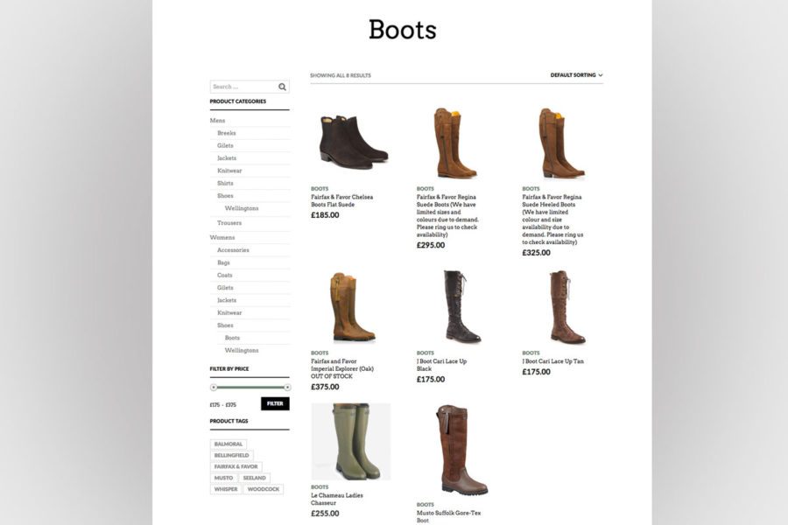This screenshot has height=525, width=788.
Task: Open Jackets under Womens
Action: 227,300
